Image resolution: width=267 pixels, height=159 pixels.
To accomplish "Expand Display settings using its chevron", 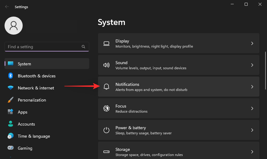I will point(252,43).
